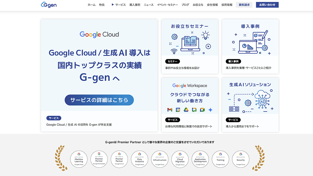Open 導入事例 in the top navigation
This screenshot has height=176, width=313.
coord(135,5)
